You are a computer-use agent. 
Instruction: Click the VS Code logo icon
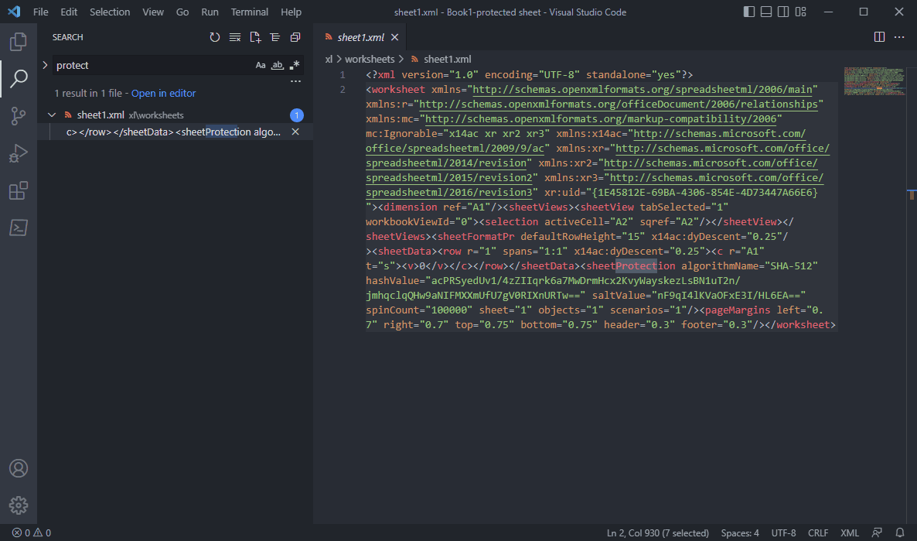pos(14,12)
